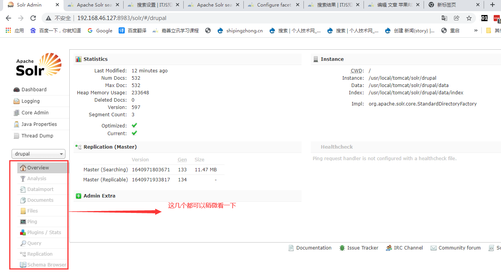Viewport: 501px width, 278px height.
Task: Click the Documents icon
Action: coord(23,200)
